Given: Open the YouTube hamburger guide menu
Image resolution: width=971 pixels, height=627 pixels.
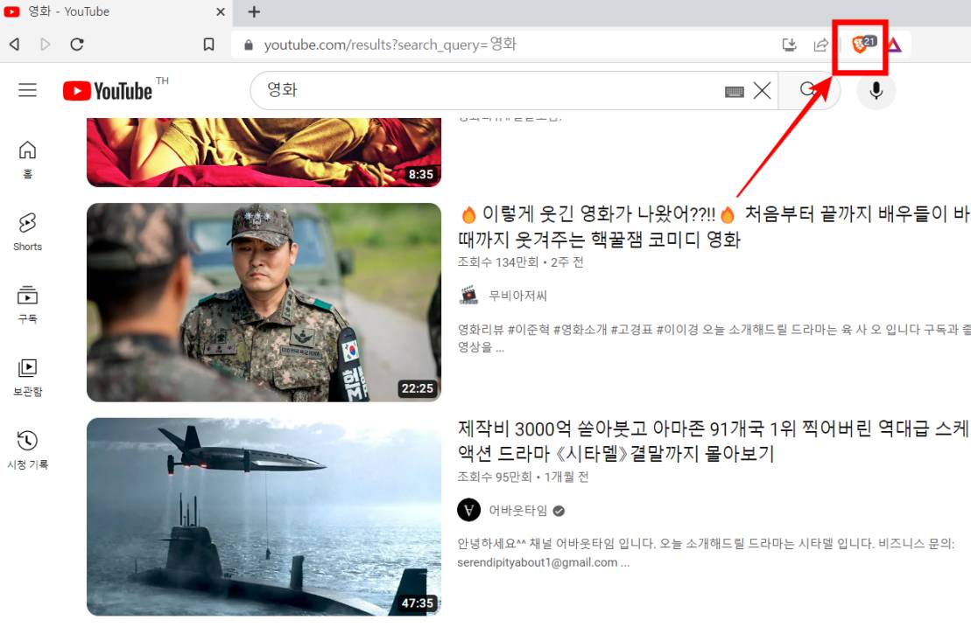Looking at the screenshot, I should (27, 90).
